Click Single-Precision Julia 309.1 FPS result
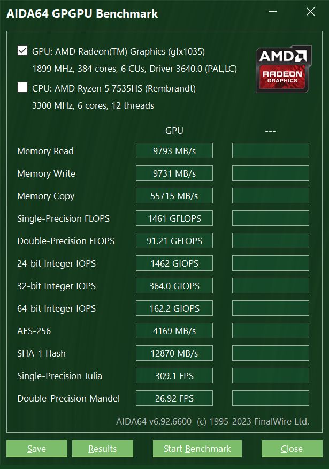Image resolution: width=329 pixels, height=469 pixels. tap(174, 376)
